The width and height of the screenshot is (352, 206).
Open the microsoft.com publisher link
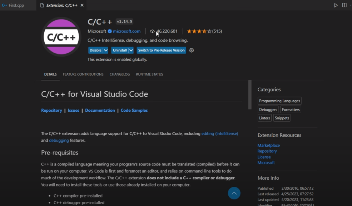(127, 31)
